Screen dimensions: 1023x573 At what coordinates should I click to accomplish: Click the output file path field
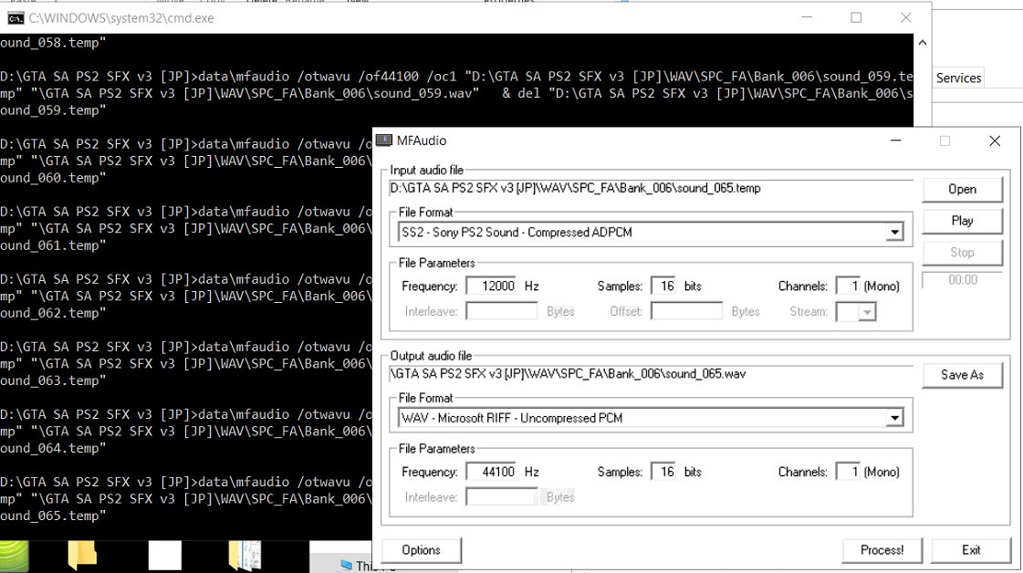point(651,374)
